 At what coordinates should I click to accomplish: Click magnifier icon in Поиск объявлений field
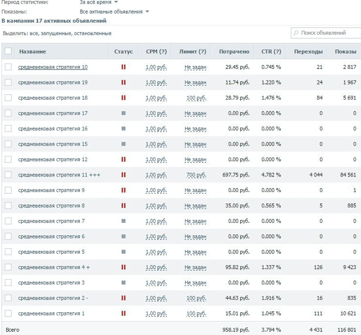coord(296,33)
